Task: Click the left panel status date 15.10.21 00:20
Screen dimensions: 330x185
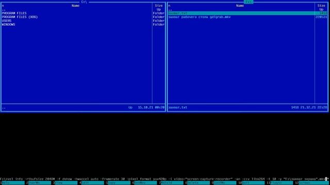Action: pos(151,107)
